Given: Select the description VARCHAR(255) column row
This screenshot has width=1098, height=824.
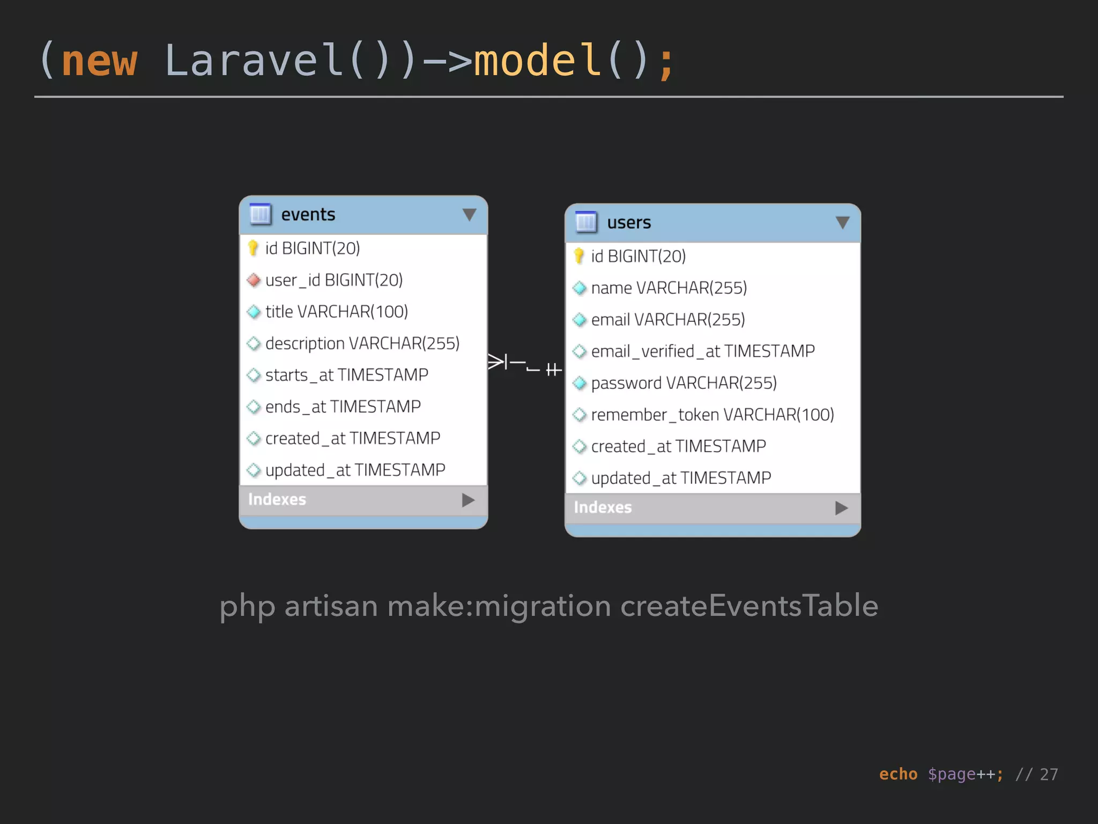Looking at the screenshot, I should pyautogui.click(x=363, y=343).
